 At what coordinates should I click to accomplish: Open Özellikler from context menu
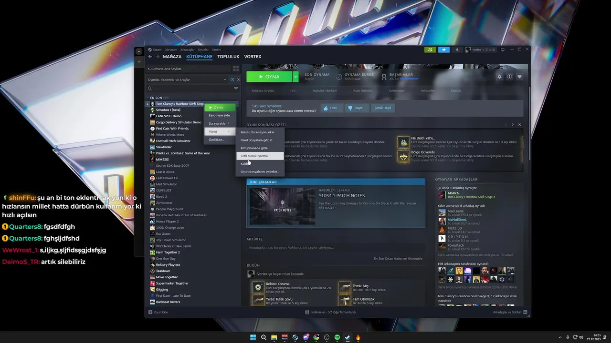click(x=220, y=140)
